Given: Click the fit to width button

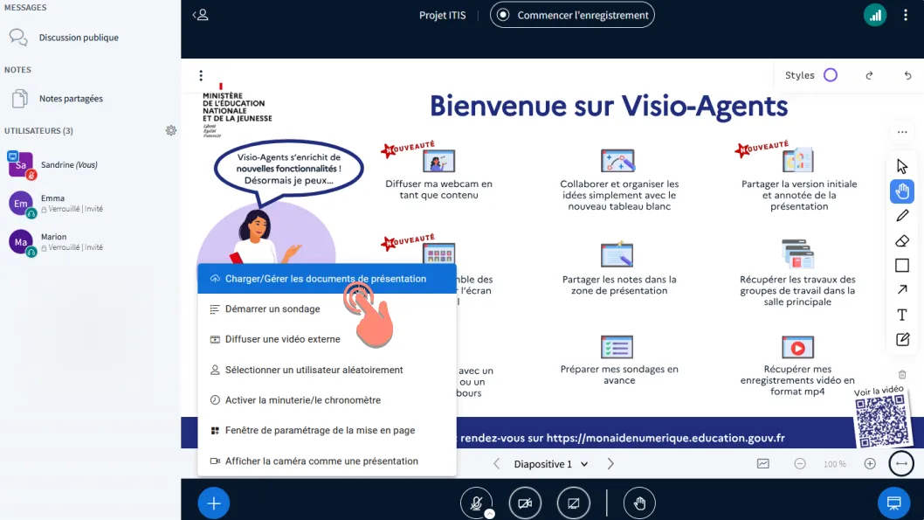Looking at the screenshot, I should click(901, 464).
